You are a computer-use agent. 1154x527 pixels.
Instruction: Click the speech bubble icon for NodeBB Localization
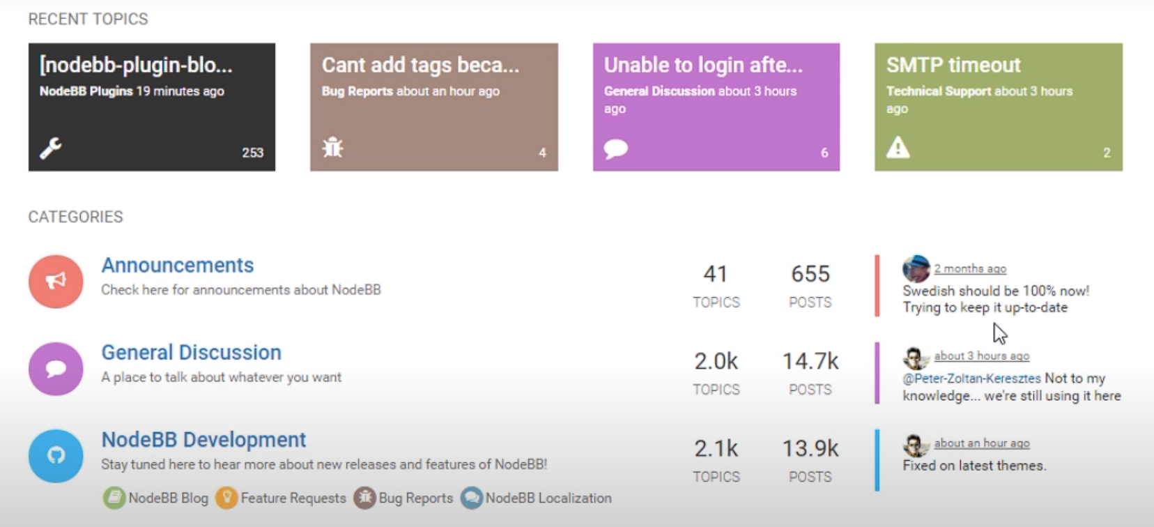click(x=474, y=498)
